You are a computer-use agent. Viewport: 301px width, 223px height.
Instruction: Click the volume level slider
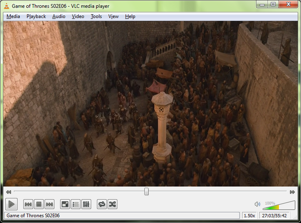pyautogui.click(x=279, y=205)
